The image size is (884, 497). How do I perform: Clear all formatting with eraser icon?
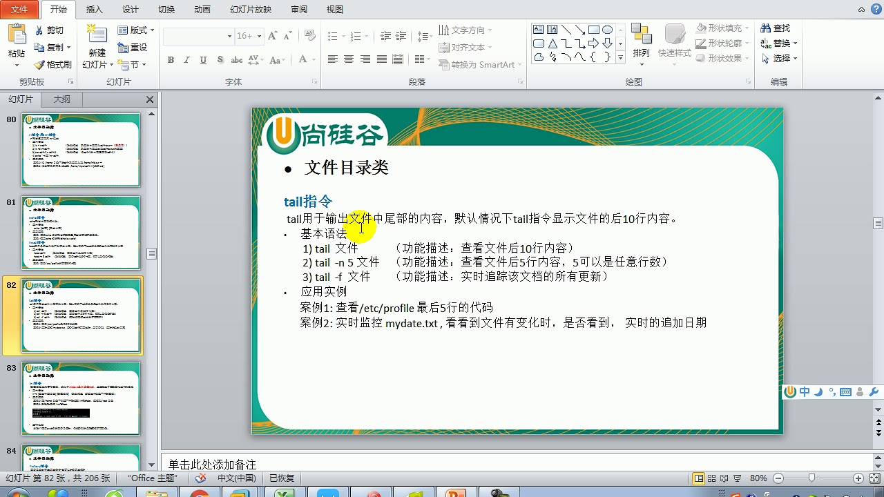click(x=309, y=36)
